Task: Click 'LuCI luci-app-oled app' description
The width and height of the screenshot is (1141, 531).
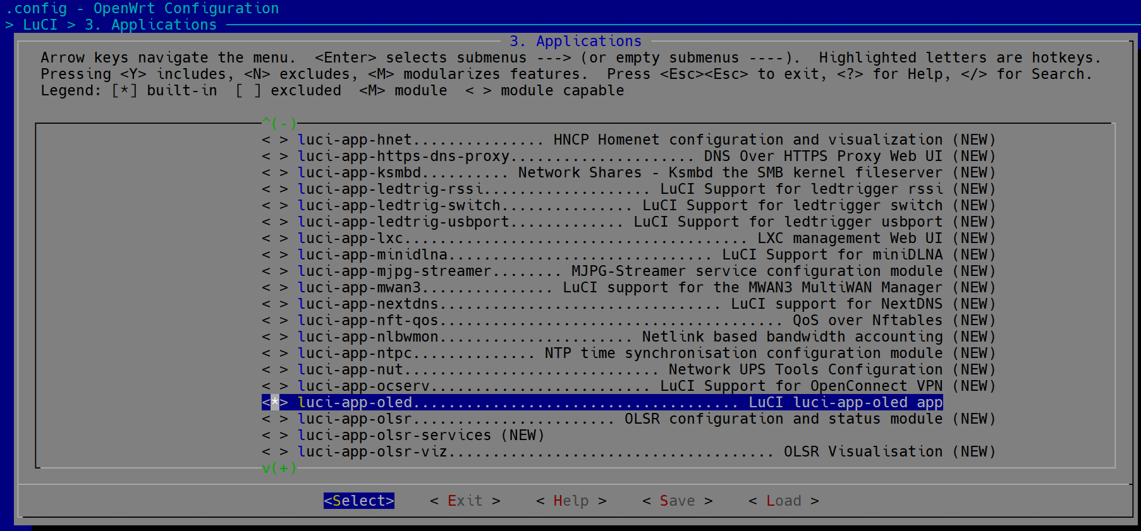Action: (845, 402)
